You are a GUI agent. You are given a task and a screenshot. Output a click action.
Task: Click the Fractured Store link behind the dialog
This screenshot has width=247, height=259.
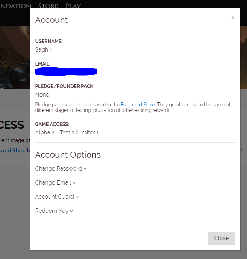(14, 151)
